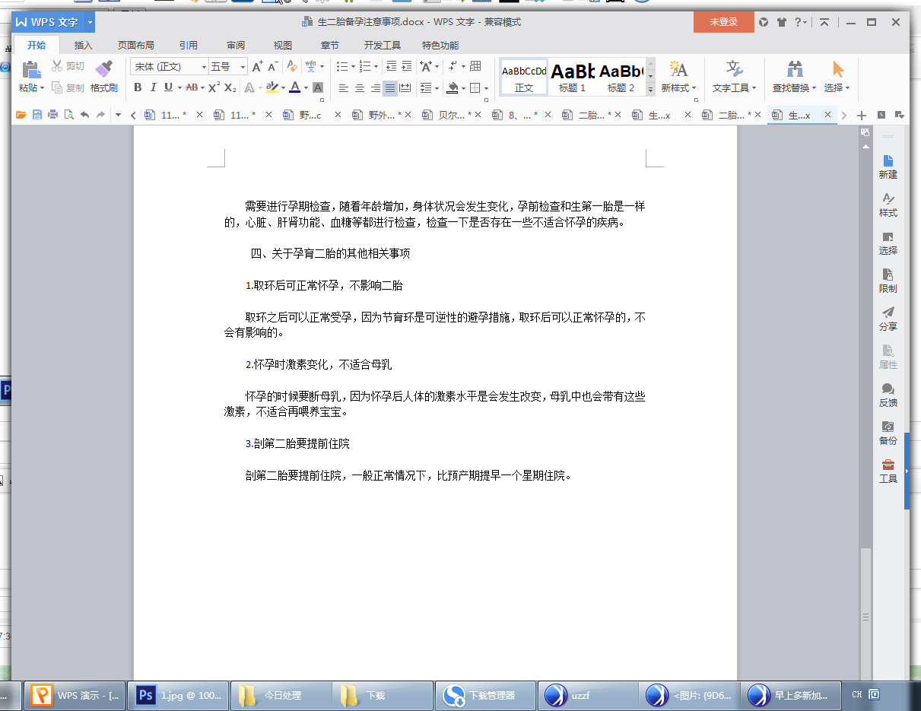
Task: Click the increase indent icon
Action: [407, 66]
